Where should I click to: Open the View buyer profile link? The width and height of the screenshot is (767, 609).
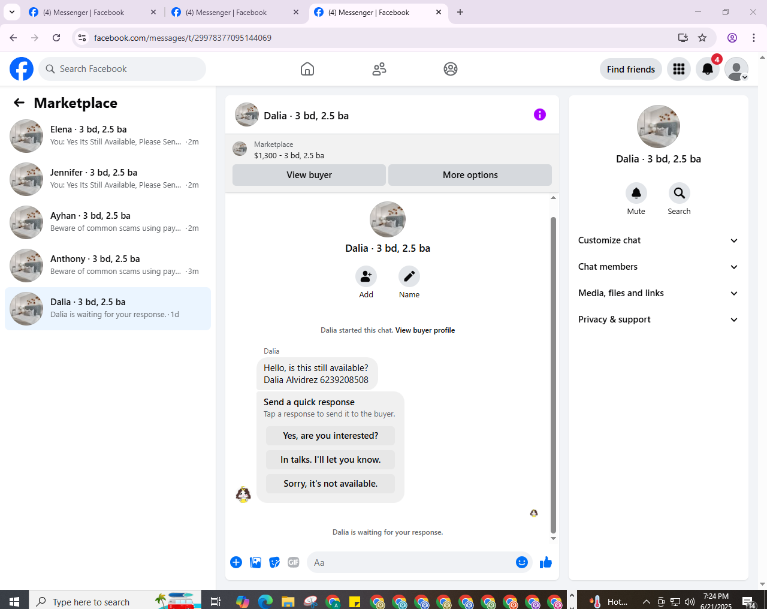[425, 330]
